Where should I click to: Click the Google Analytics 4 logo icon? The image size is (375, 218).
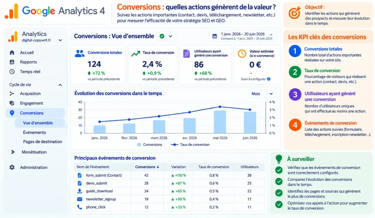11,11
